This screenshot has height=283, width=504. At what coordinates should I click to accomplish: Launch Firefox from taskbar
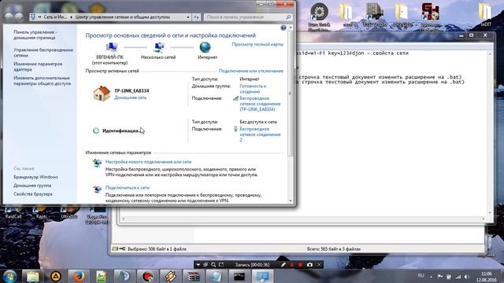pos(79,276)
